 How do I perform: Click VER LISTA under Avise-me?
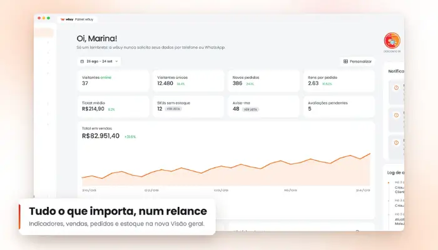(x=250, y=109)
